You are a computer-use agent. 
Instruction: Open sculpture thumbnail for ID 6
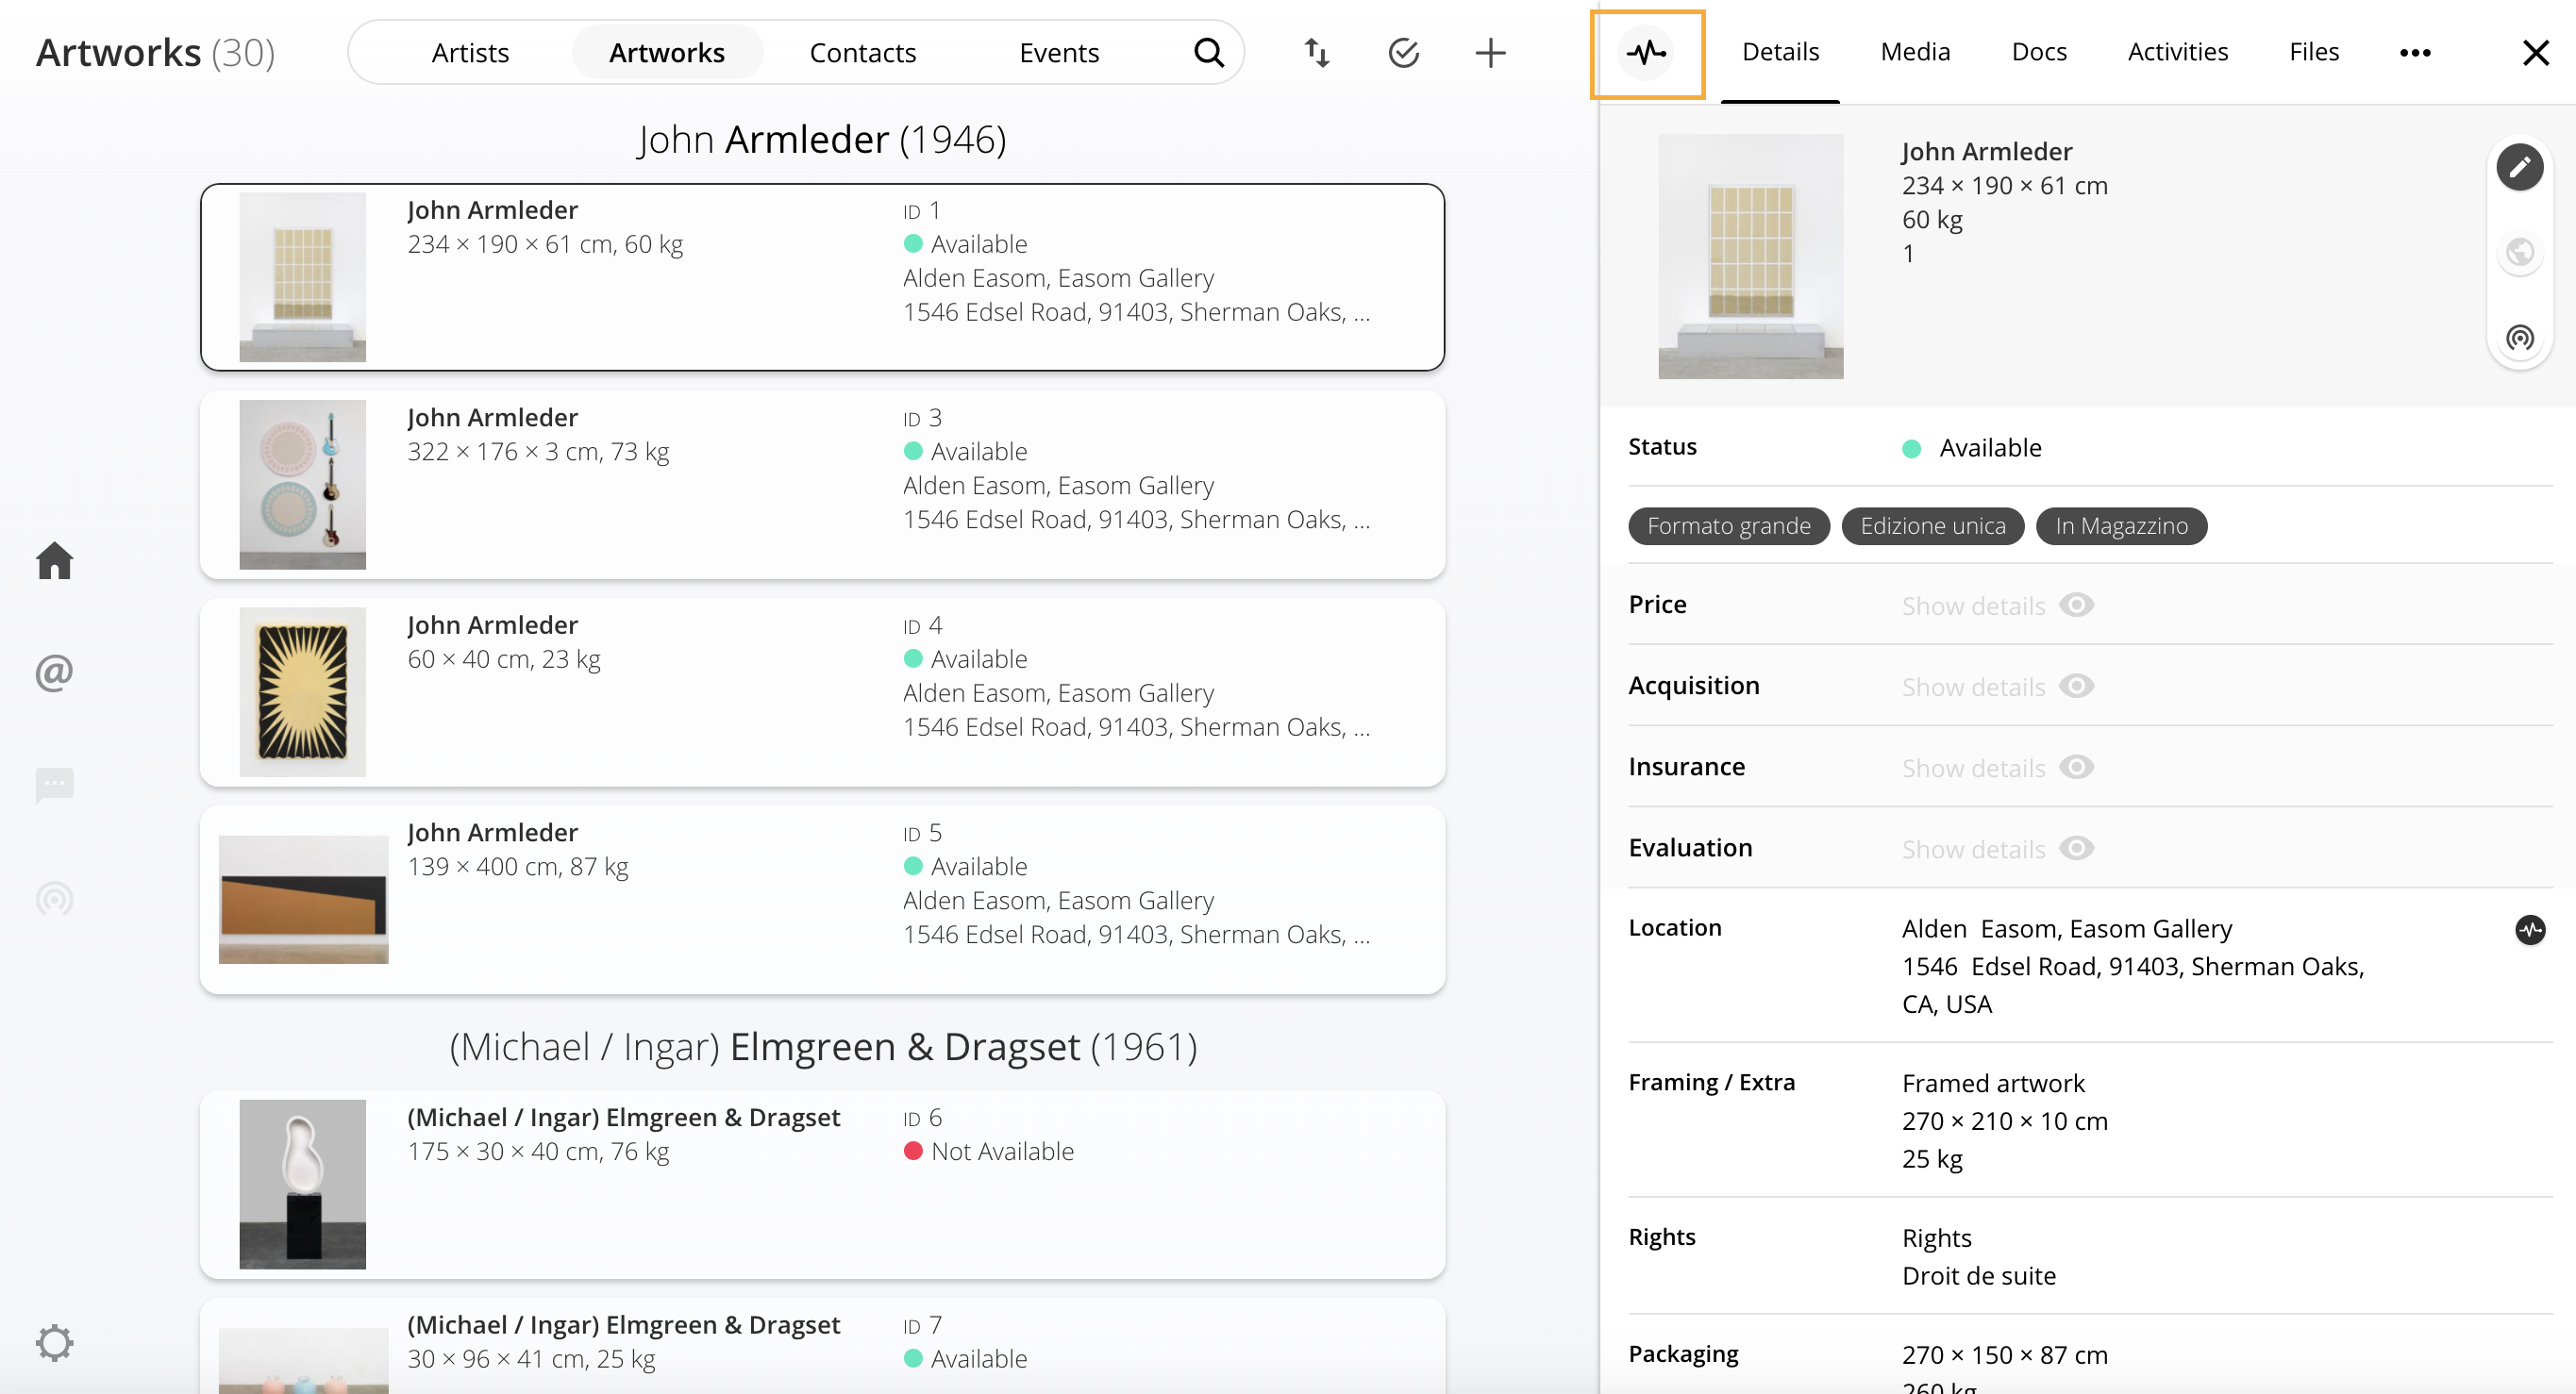pyautogui.click(x=302, y=1185)
